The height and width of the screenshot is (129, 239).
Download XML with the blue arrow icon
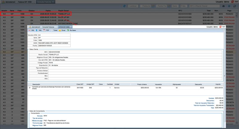coord(36,30)
